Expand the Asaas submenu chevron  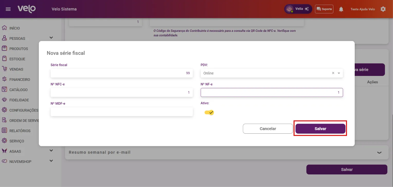pyautogui.click(x=51, y=151)
